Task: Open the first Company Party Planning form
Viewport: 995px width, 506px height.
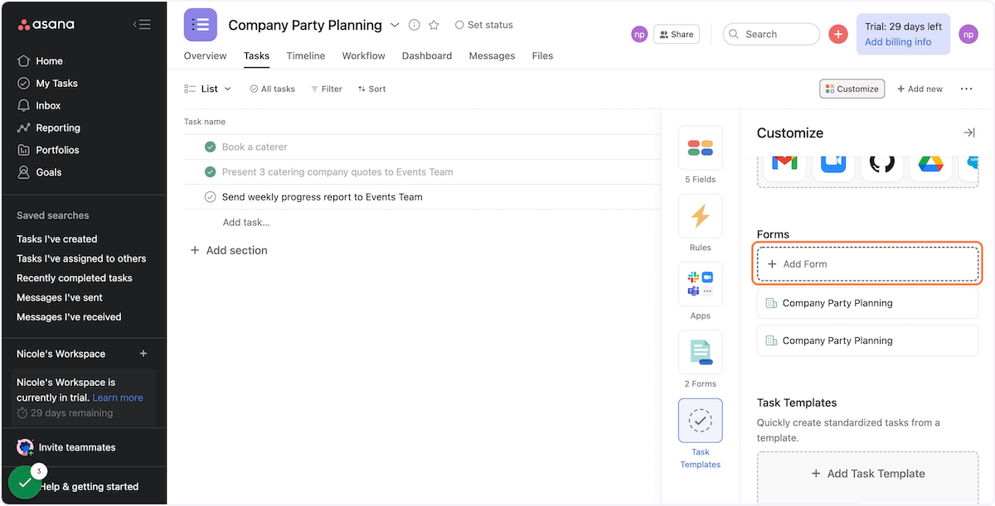Action: pos(868,303)
